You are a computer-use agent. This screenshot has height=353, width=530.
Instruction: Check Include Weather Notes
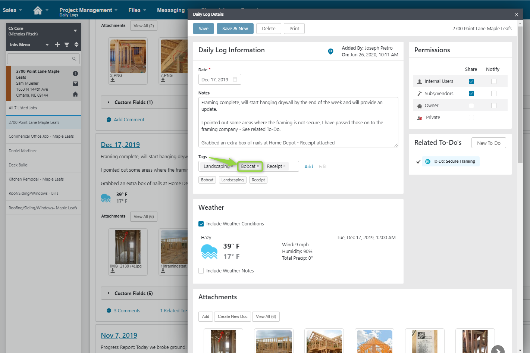[x=201, y=271]
